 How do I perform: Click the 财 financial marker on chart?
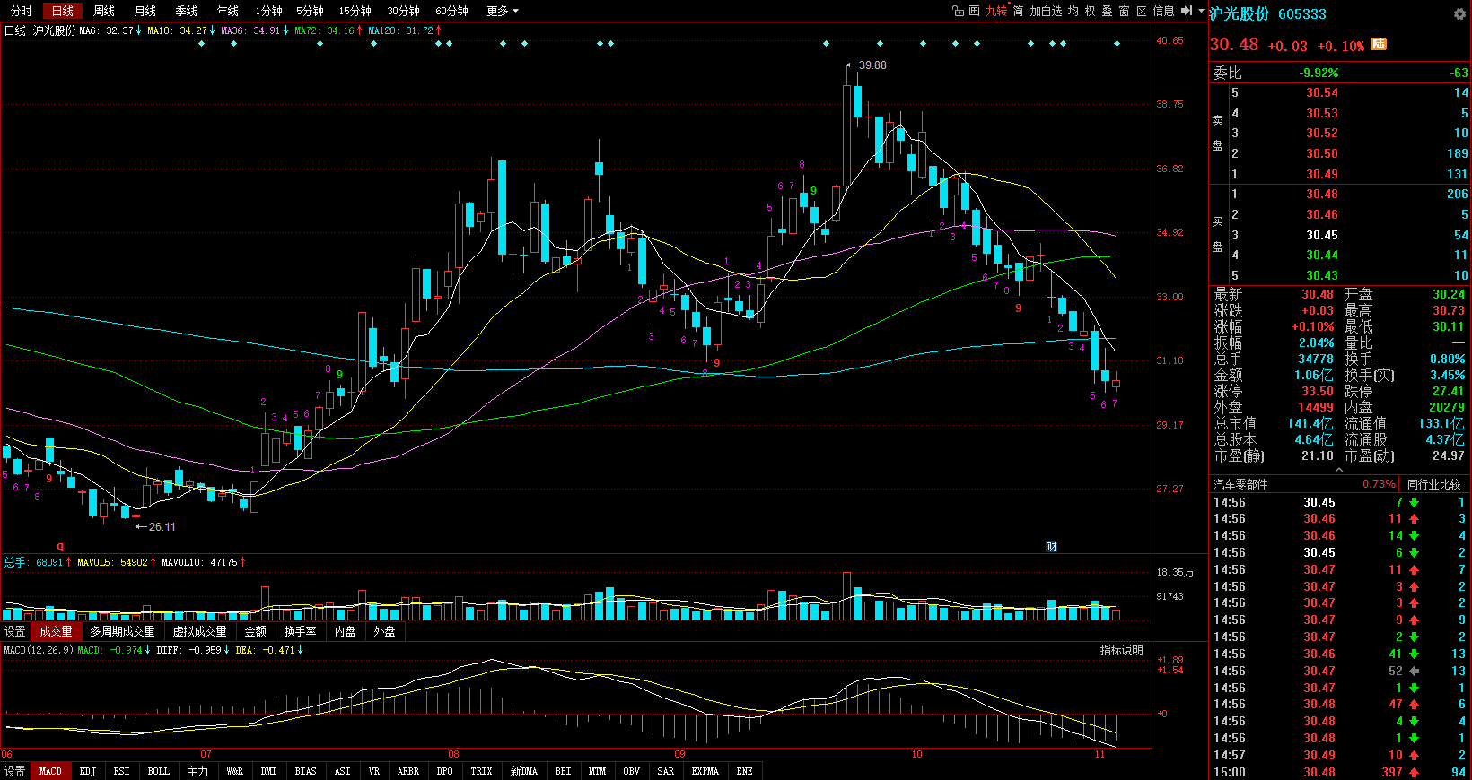pyautogui.click(x=1051, y=546)
